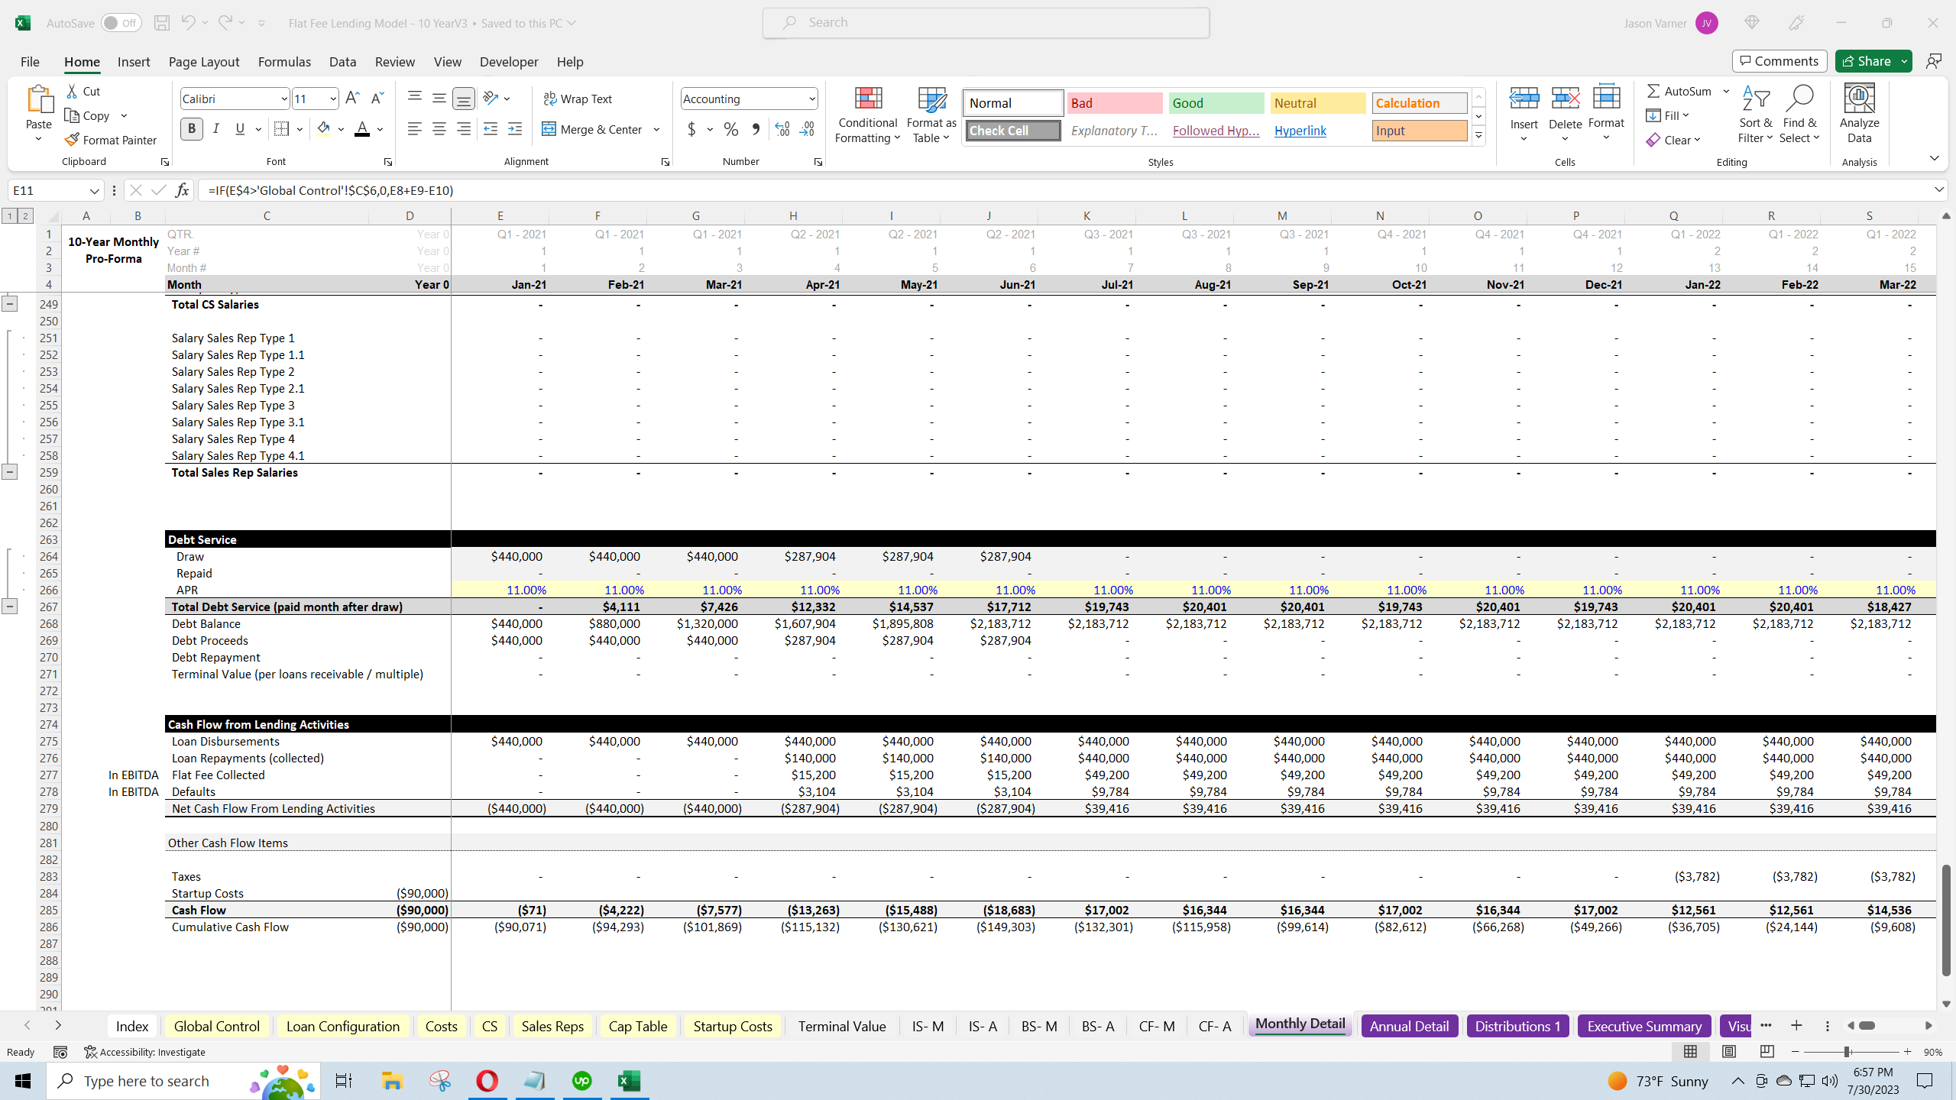
Task: Toggle Bottom Align in the Alignment group
Action: (463, 99)
